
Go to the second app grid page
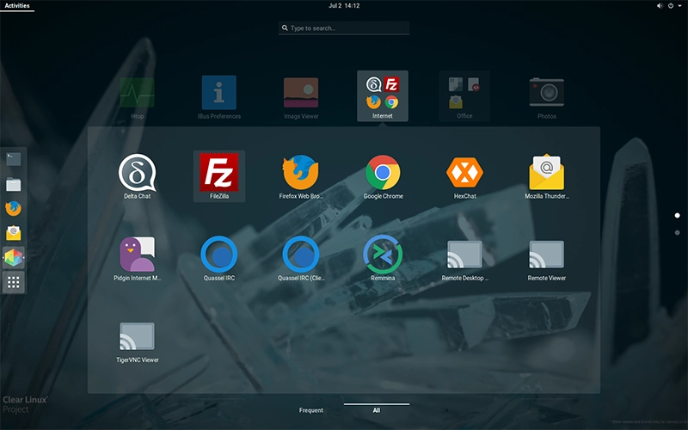pos(677,232)
